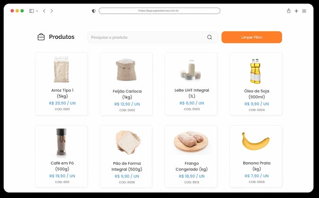319x198 pixels.
Task: Add a new tab with plus icon
Action: pyautogui.click(x=296, y=11)
